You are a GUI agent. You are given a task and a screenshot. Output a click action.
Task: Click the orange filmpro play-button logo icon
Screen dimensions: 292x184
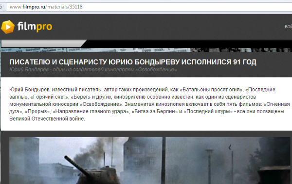point(8,27)
